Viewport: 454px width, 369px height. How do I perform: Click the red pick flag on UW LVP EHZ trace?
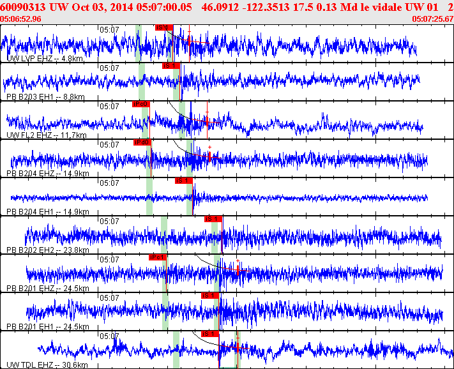[x=164, y=27]
